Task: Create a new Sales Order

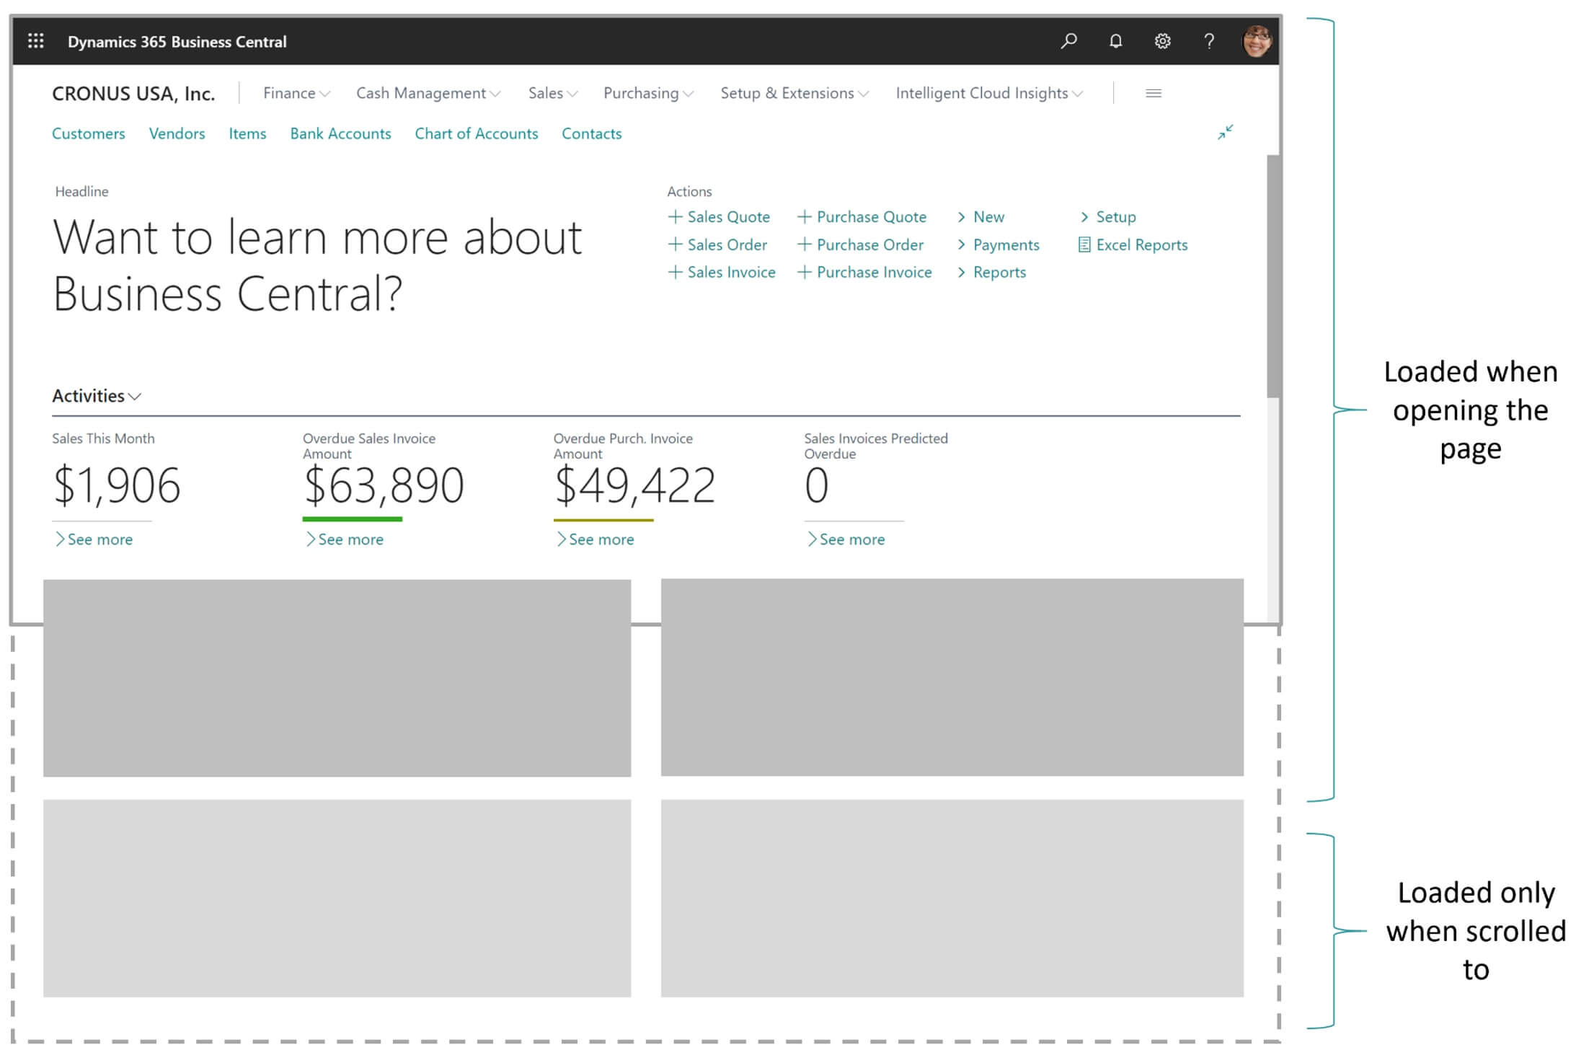Action: tap(717, 244)
